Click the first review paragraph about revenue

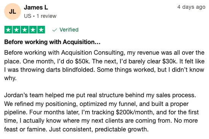pyautogui.click(x=104, y=65)
